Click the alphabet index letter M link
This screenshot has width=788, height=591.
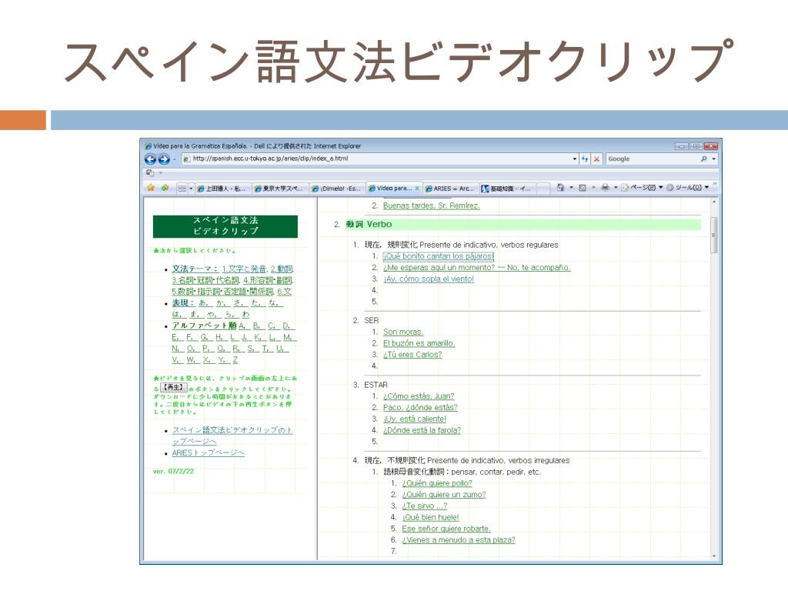point(288,337)
